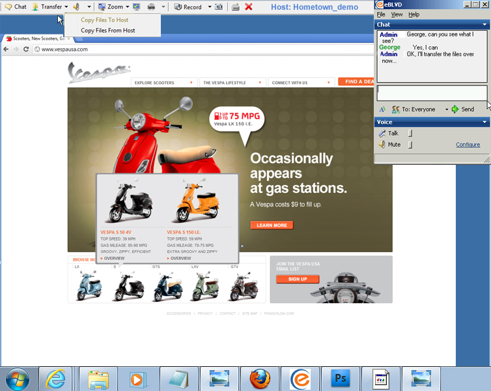
Task: Click the Vespa logo
Action: point(98,72)
